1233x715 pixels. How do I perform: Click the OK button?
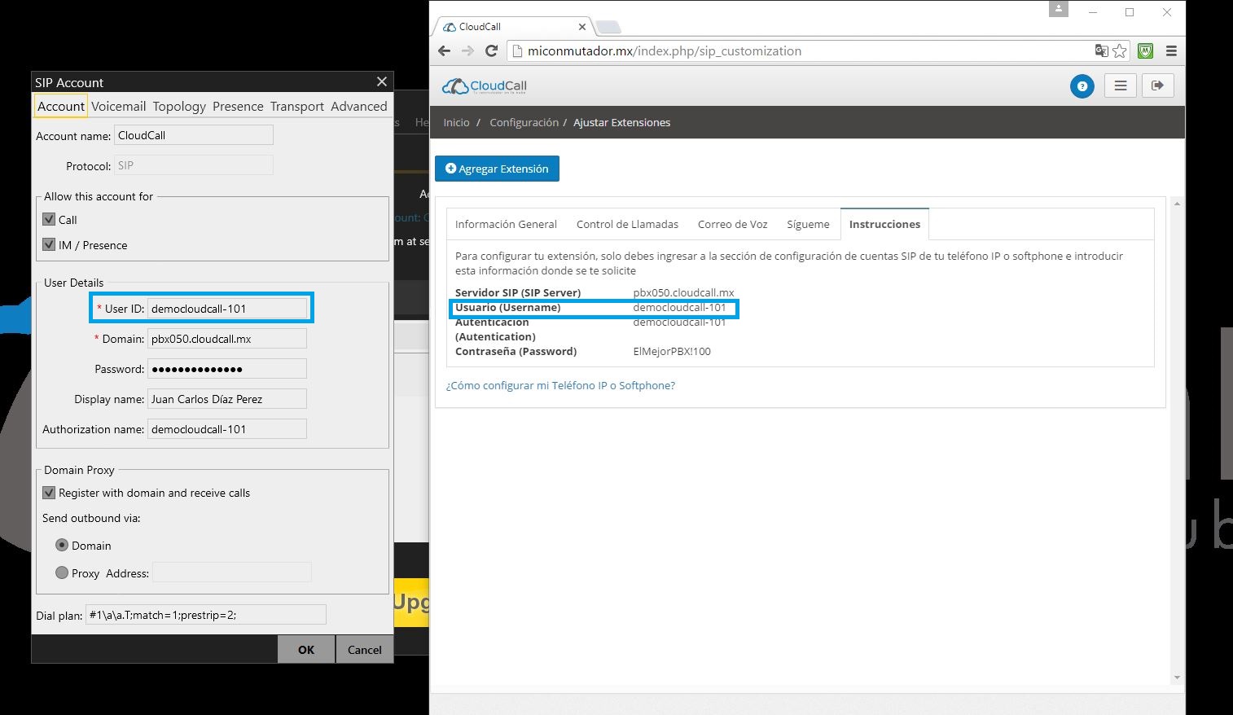pos(306,649)
